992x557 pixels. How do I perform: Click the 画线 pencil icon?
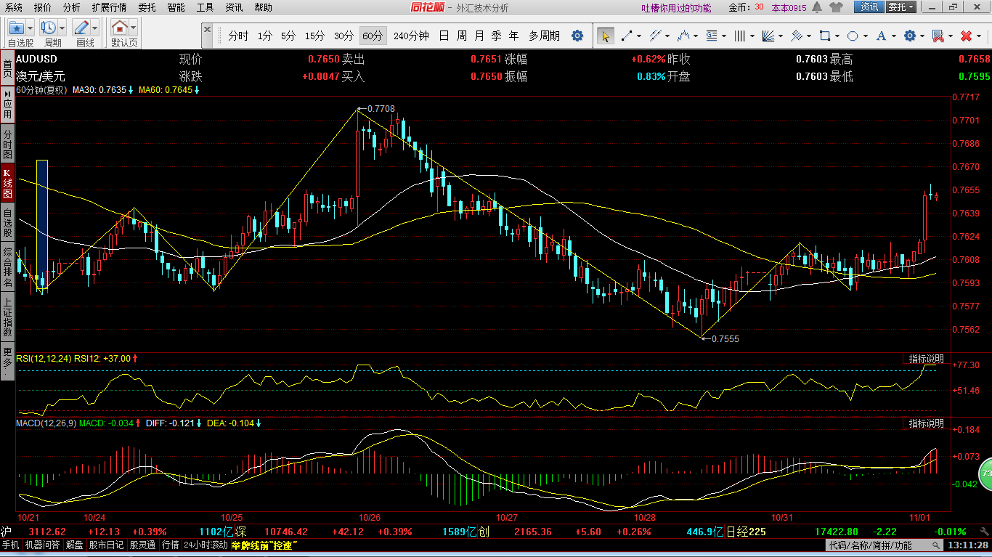click(x=81, y=28)
